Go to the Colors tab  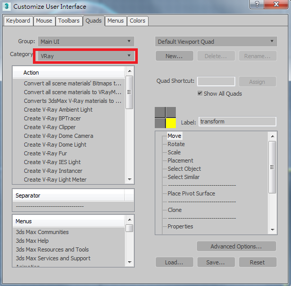(x=137, y=21)
